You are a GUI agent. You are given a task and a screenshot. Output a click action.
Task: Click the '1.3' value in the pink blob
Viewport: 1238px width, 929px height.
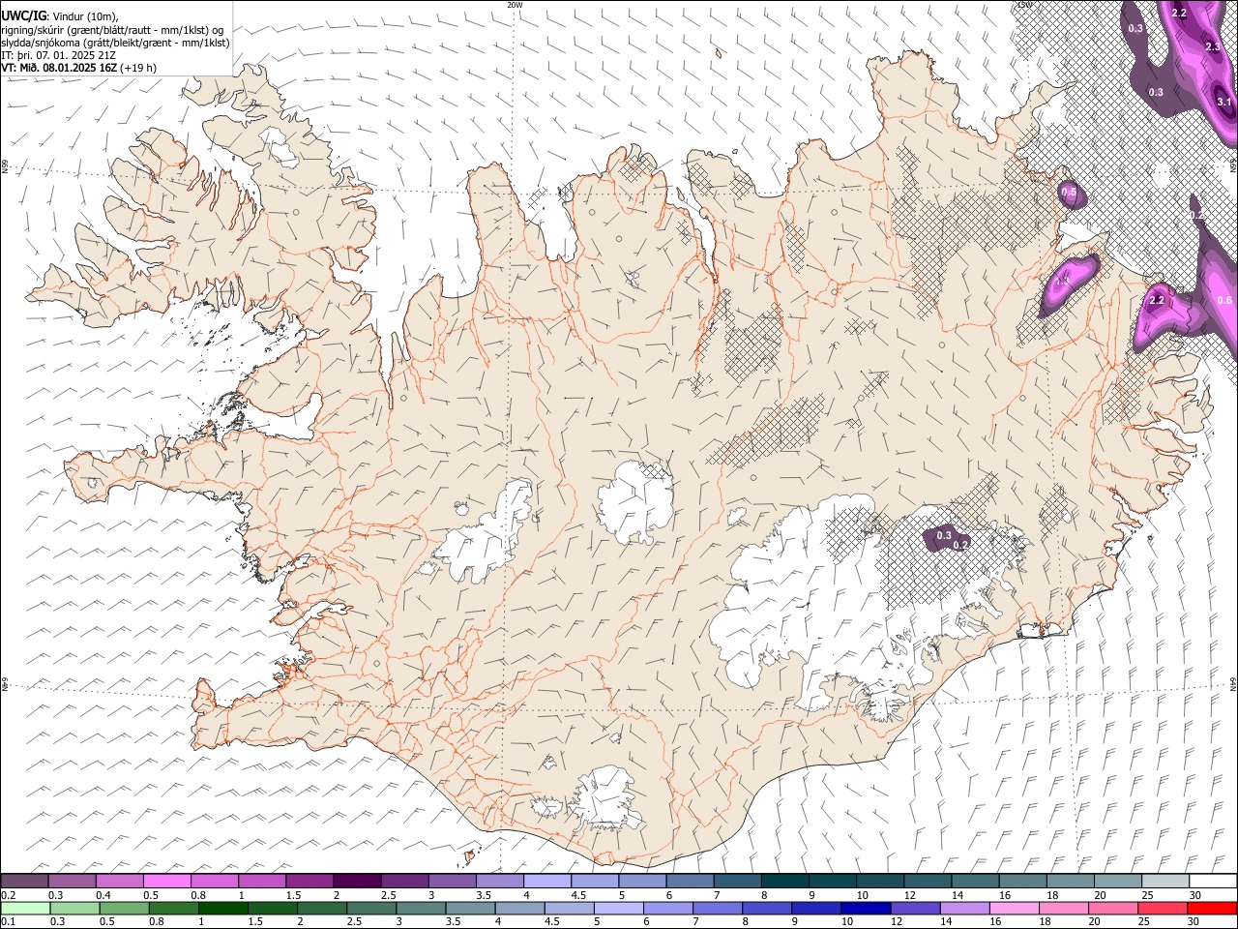[x=1061, y=281]
